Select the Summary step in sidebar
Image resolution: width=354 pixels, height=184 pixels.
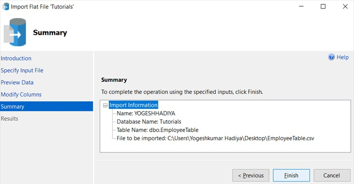coord(47,107)
